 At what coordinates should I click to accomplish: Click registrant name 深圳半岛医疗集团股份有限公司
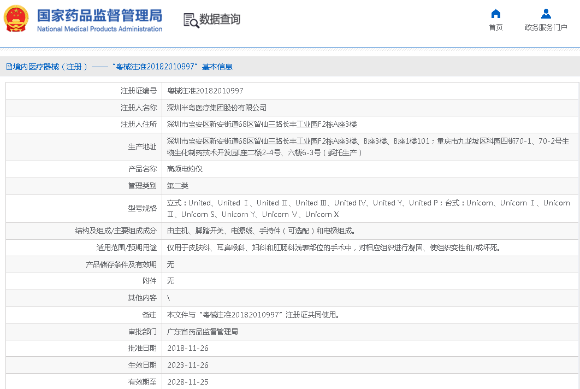point(217,108)
